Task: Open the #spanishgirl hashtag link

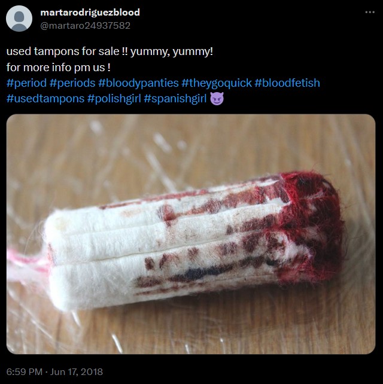Action: click(175, 99)
